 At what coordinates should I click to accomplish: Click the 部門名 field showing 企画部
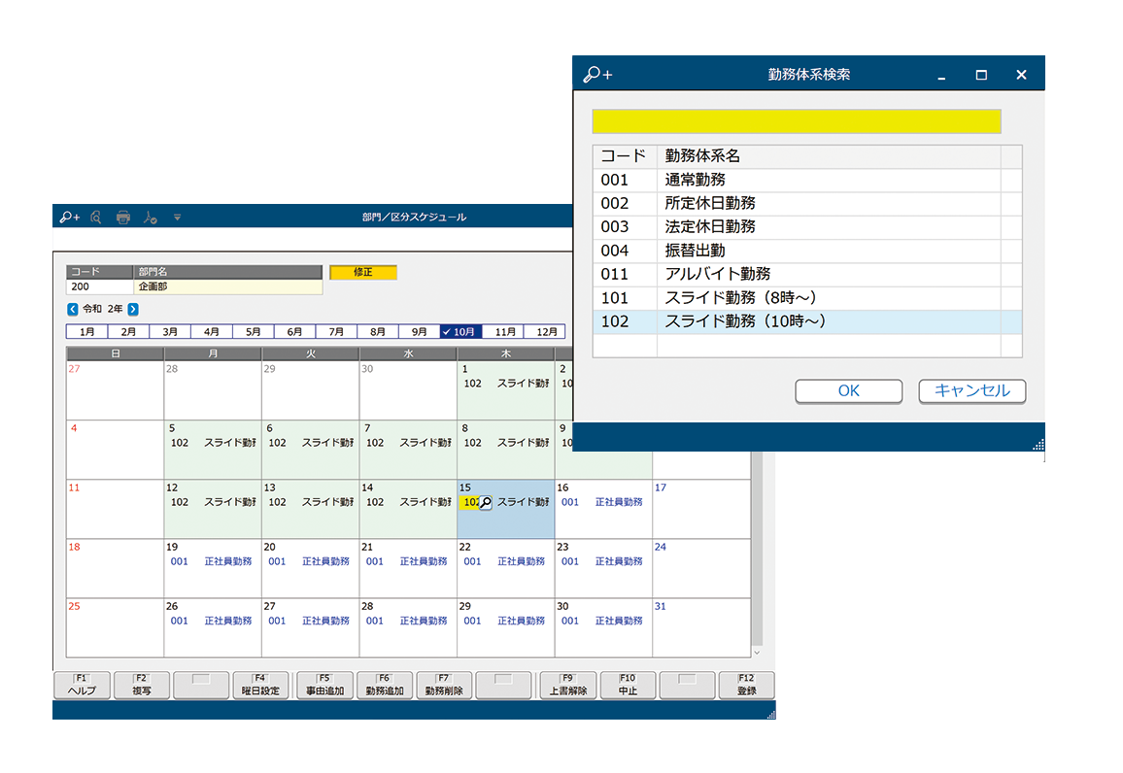227,286
